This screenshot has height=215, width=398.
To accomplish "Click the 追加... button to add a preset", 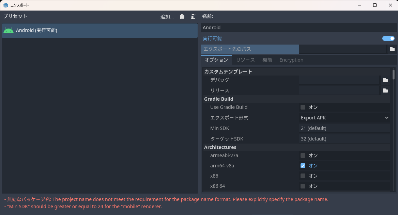I will (167, 17).
